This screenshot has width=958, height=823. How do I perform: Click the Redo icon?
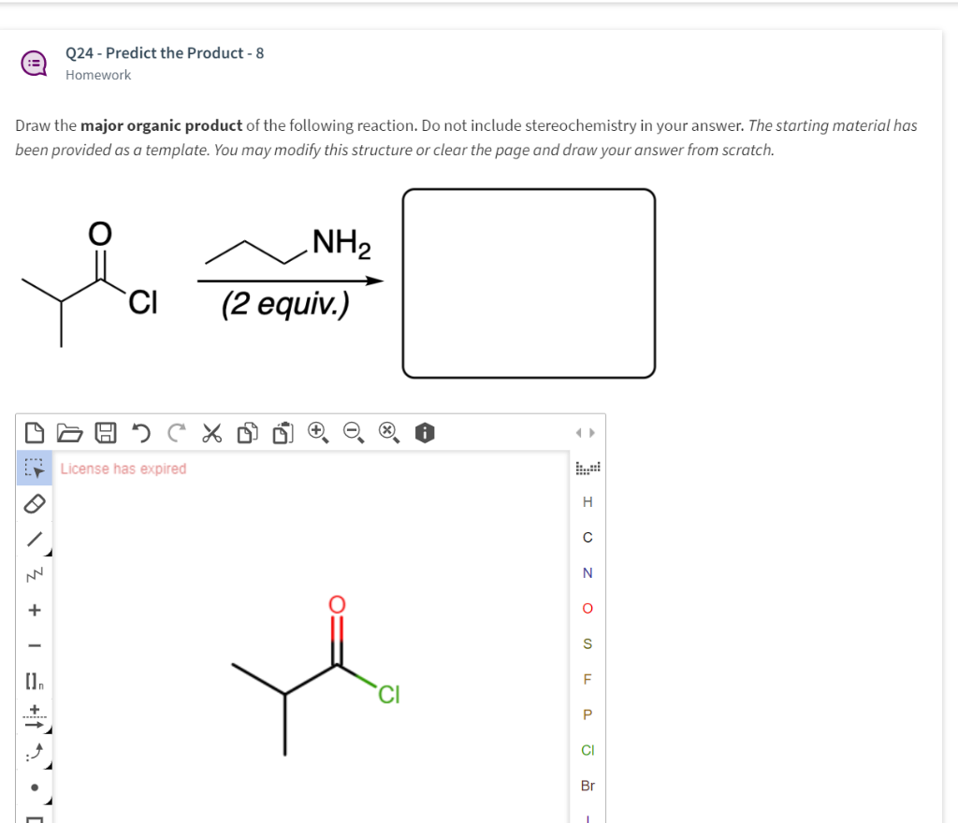pyautogui.click(x=176, y=432)
